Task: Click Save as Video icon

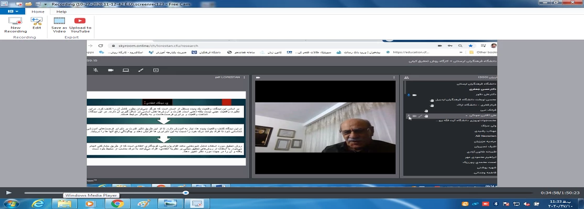Action: [x=59, y=24]
